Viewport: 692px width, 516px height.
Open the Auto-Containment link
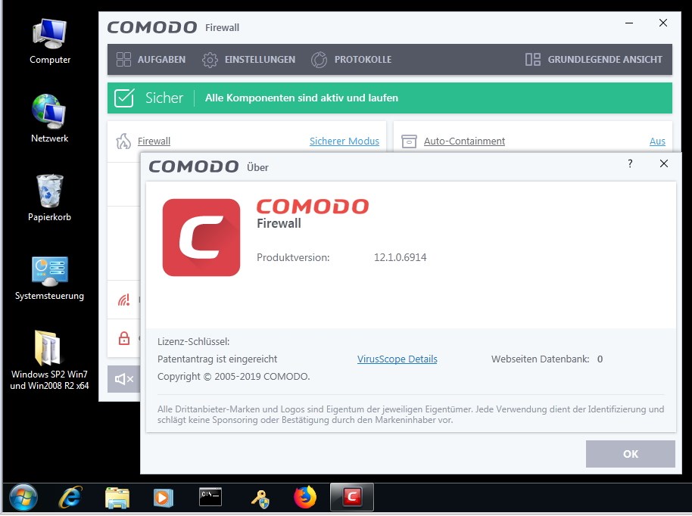[464, 141]
